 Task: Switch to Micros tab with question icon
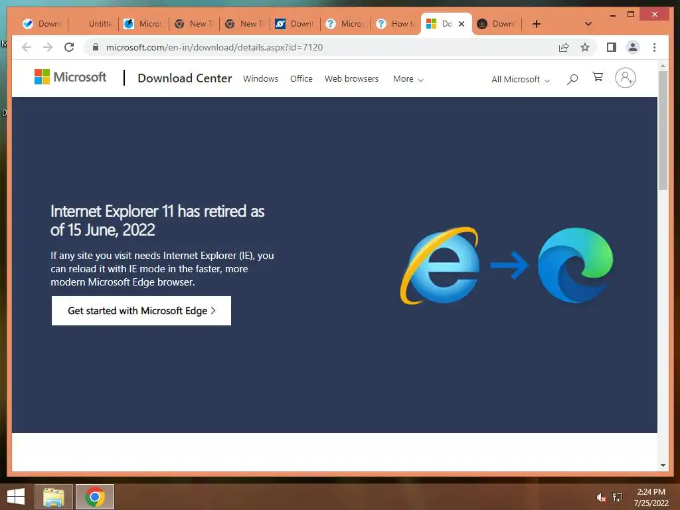345,24
